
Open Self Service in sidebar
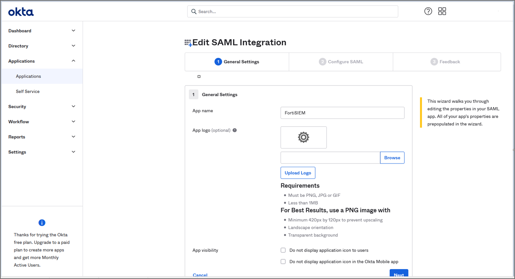point(28,91)
